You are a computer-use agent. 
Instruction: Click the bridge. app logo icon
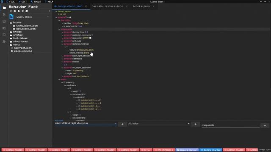[x=2, y=2]
